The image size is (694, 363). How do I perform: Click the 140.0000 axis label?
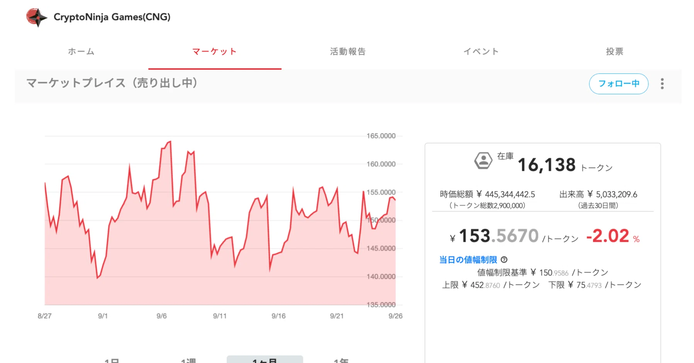pos(381,277)
